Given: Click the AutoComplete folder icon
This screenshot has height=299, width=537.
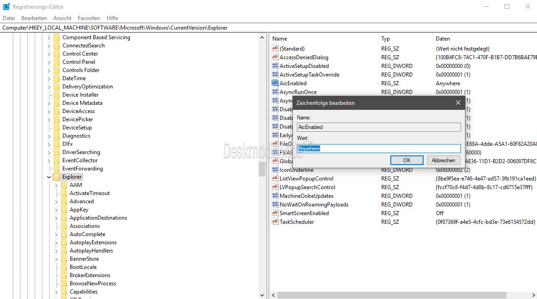Looking at the screenshot, I should tap(64, 234).
